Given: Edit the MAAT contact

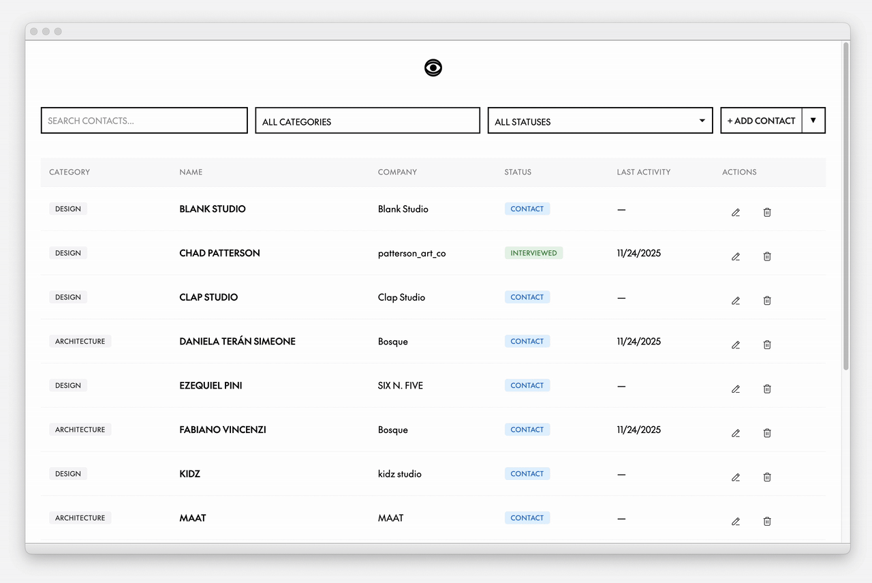Looking at the screenshot, I should click(735, 522).
